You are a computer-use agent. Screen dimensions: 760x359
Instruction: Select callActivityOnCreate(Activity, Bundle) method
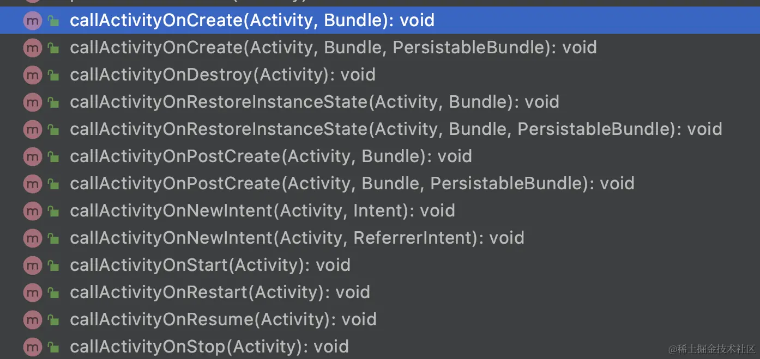tap(252, 21)
